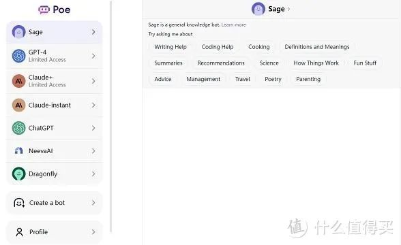Click the Sage avatar in chat header

(x=258, y=9)
